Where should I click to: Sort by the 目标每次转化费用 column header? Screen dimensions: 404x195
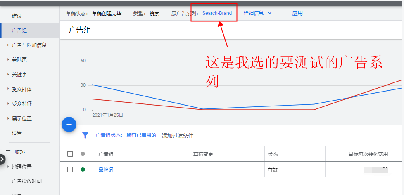tap(368, 154)
